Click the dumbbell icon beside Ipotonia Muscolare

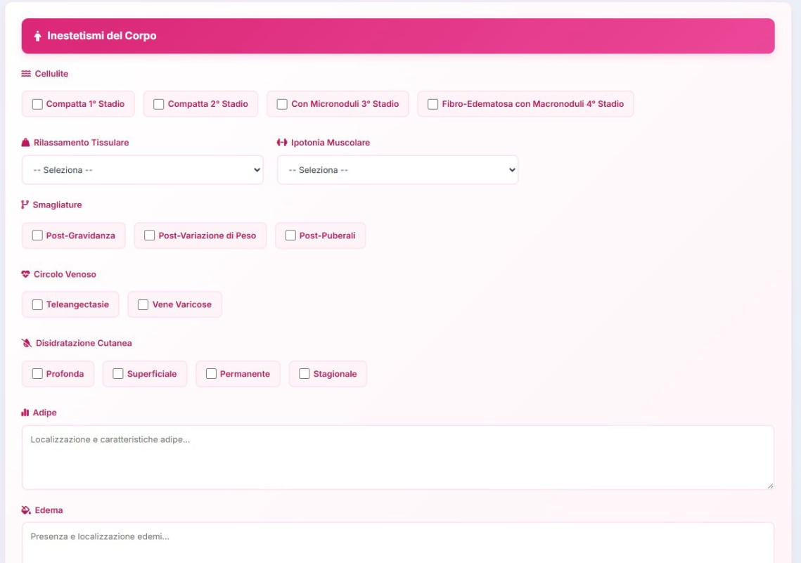(282, 143)
